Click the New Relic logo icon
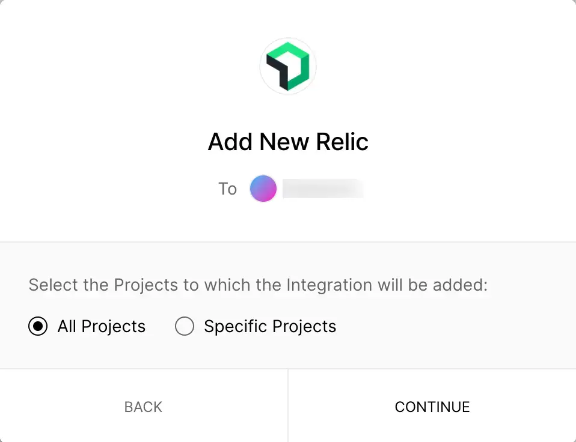Screen dimensions: 576x442 tap(288, 66)
